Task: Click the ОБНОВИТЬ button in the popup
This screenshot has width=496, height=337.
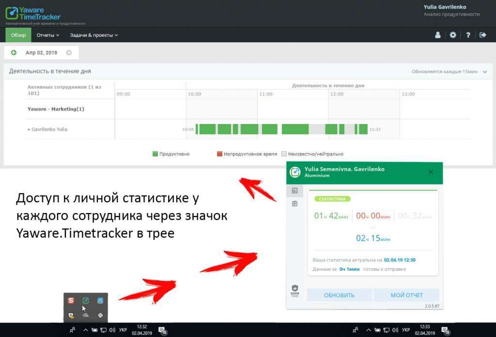Action: 339,295
